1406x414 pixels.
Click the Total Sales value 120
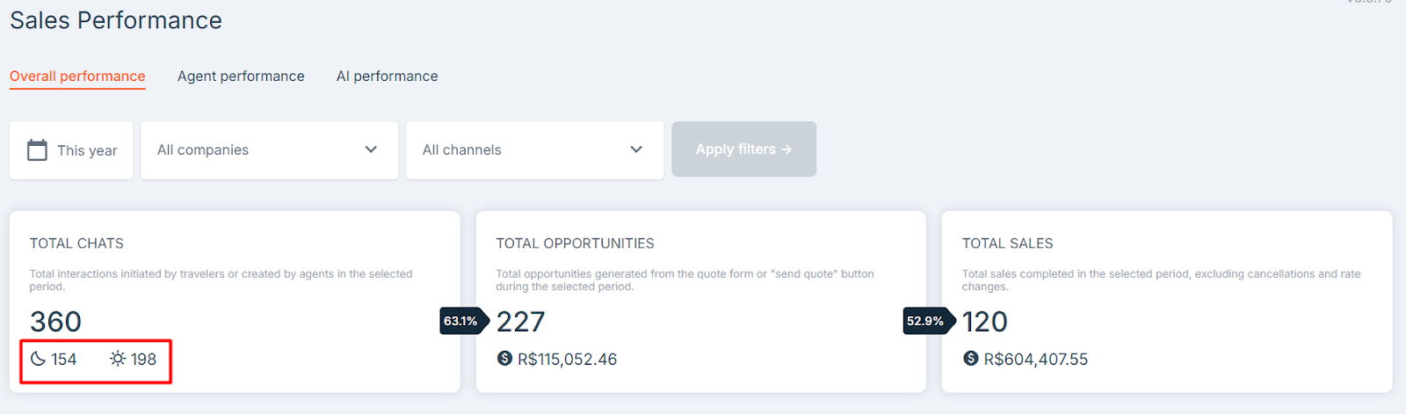(984, 322)
